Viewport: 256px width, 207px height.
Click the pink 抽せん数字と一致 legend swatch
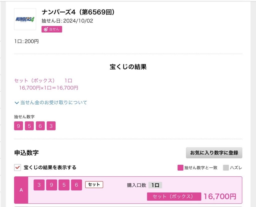(180, 168)
